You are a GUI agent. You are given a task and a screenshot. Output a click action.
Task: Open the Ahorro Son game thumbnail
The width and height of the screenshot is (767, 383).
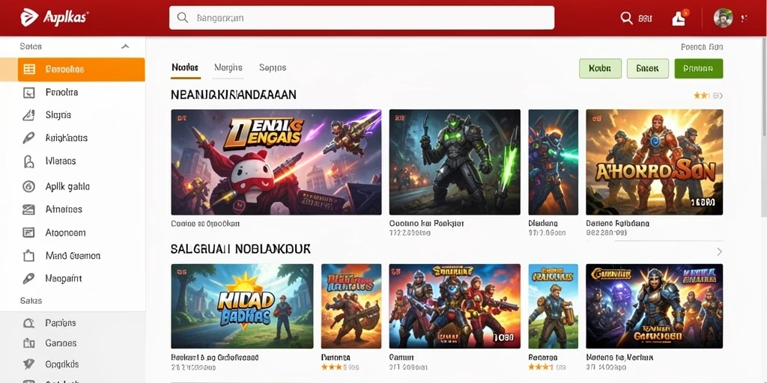point(655,162)
